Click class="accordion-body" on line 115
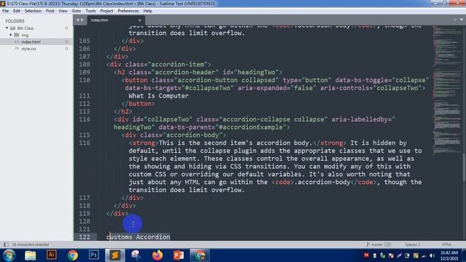The width and height of the screenshot is (466, 262). coord(181,135)
